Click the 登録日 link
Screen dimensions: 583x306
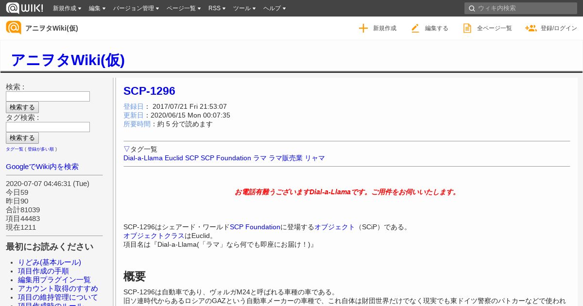134,106
